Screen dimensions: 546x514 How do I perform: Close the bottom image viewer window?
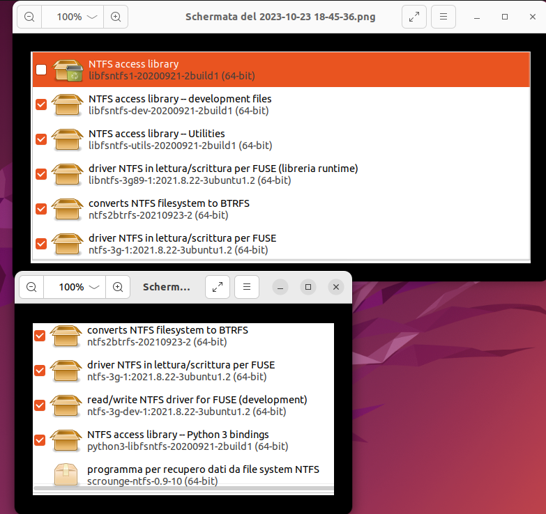pos(336,287)
